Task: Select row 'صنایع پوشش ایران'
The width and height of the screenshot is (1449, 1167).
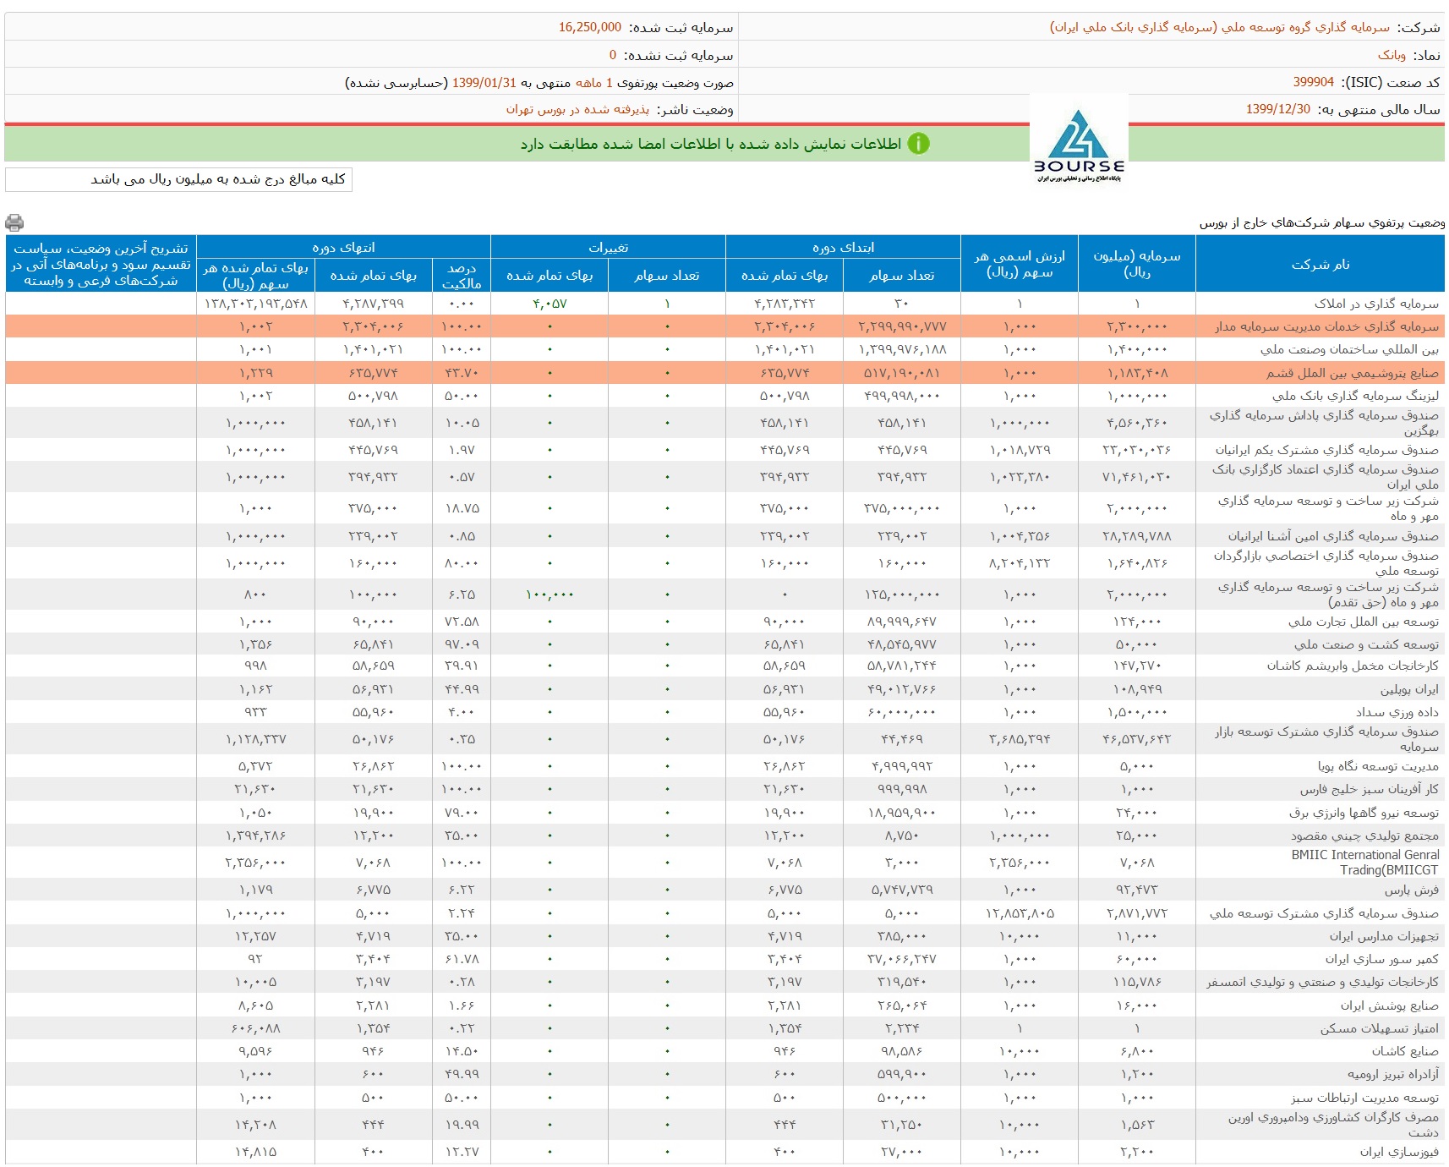Action: coord(725,1005)
